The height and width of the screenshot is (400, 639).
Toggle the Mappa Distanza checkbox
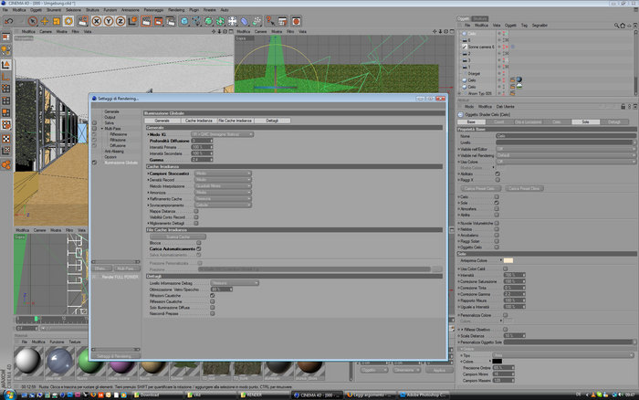(x=196, y=211)
